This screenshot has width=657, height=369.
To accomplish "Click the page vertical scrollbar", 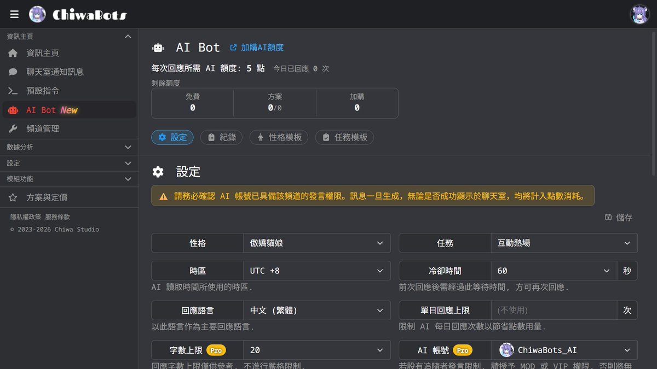I will [654, 104].
